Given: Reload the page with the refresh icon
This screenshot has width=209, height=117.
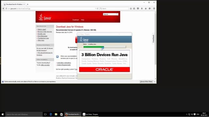Looking at the screenshot, I should tap(98, 8).
